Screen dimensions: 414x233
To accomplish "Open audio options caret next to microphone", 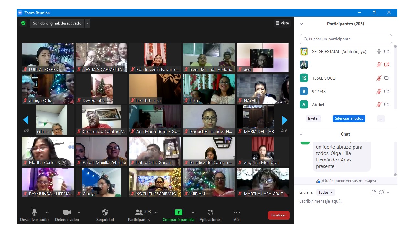I will pyautogui.click(x=47, y=212).
